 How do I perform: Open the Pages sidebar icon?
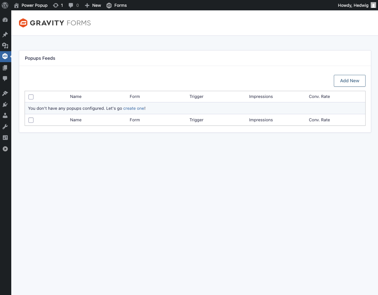5,68
